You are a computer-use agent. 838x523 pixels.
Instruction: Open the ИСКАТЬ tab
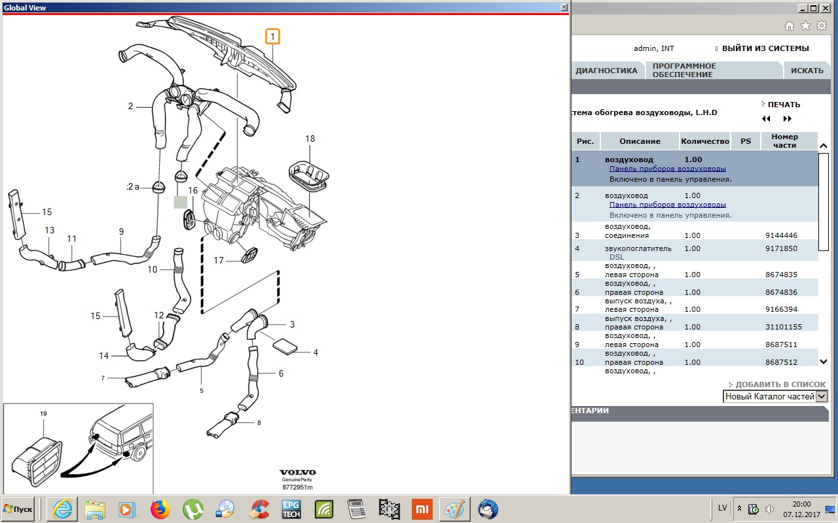(807, 71)
